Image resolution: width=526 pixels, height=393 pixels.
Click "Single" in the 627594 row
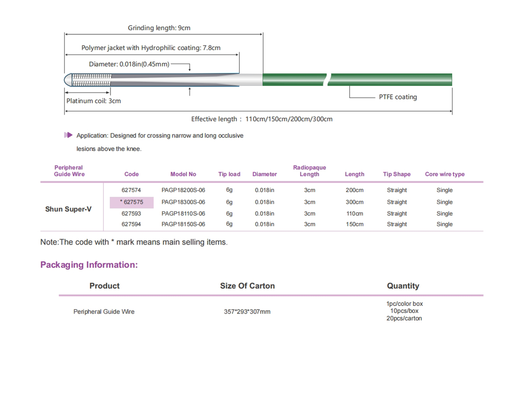click(x=445, y=224)
